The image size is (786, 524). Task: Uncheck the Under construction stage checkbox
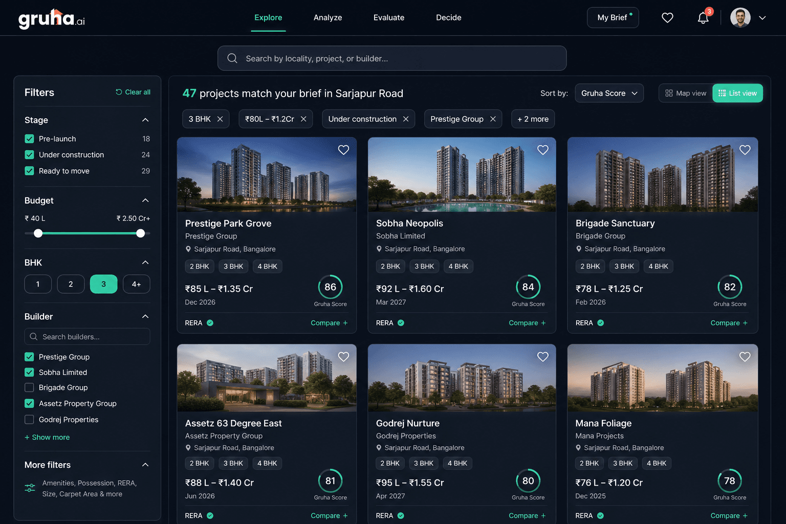coord(29,155)
